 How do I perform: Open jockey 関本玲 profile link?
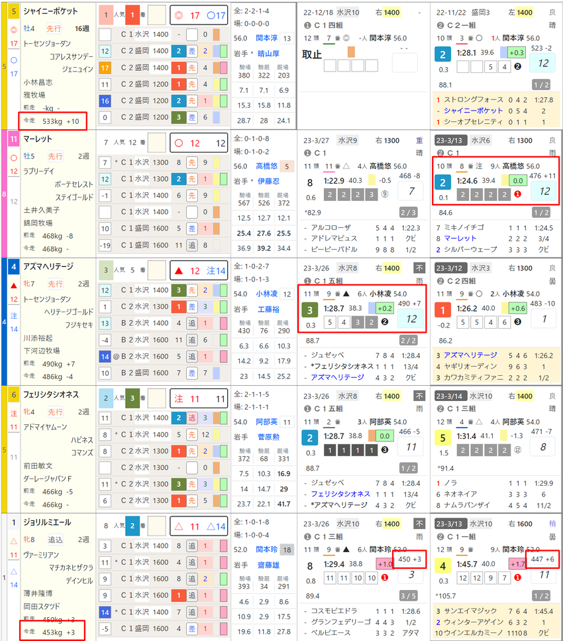coord(266,550)
